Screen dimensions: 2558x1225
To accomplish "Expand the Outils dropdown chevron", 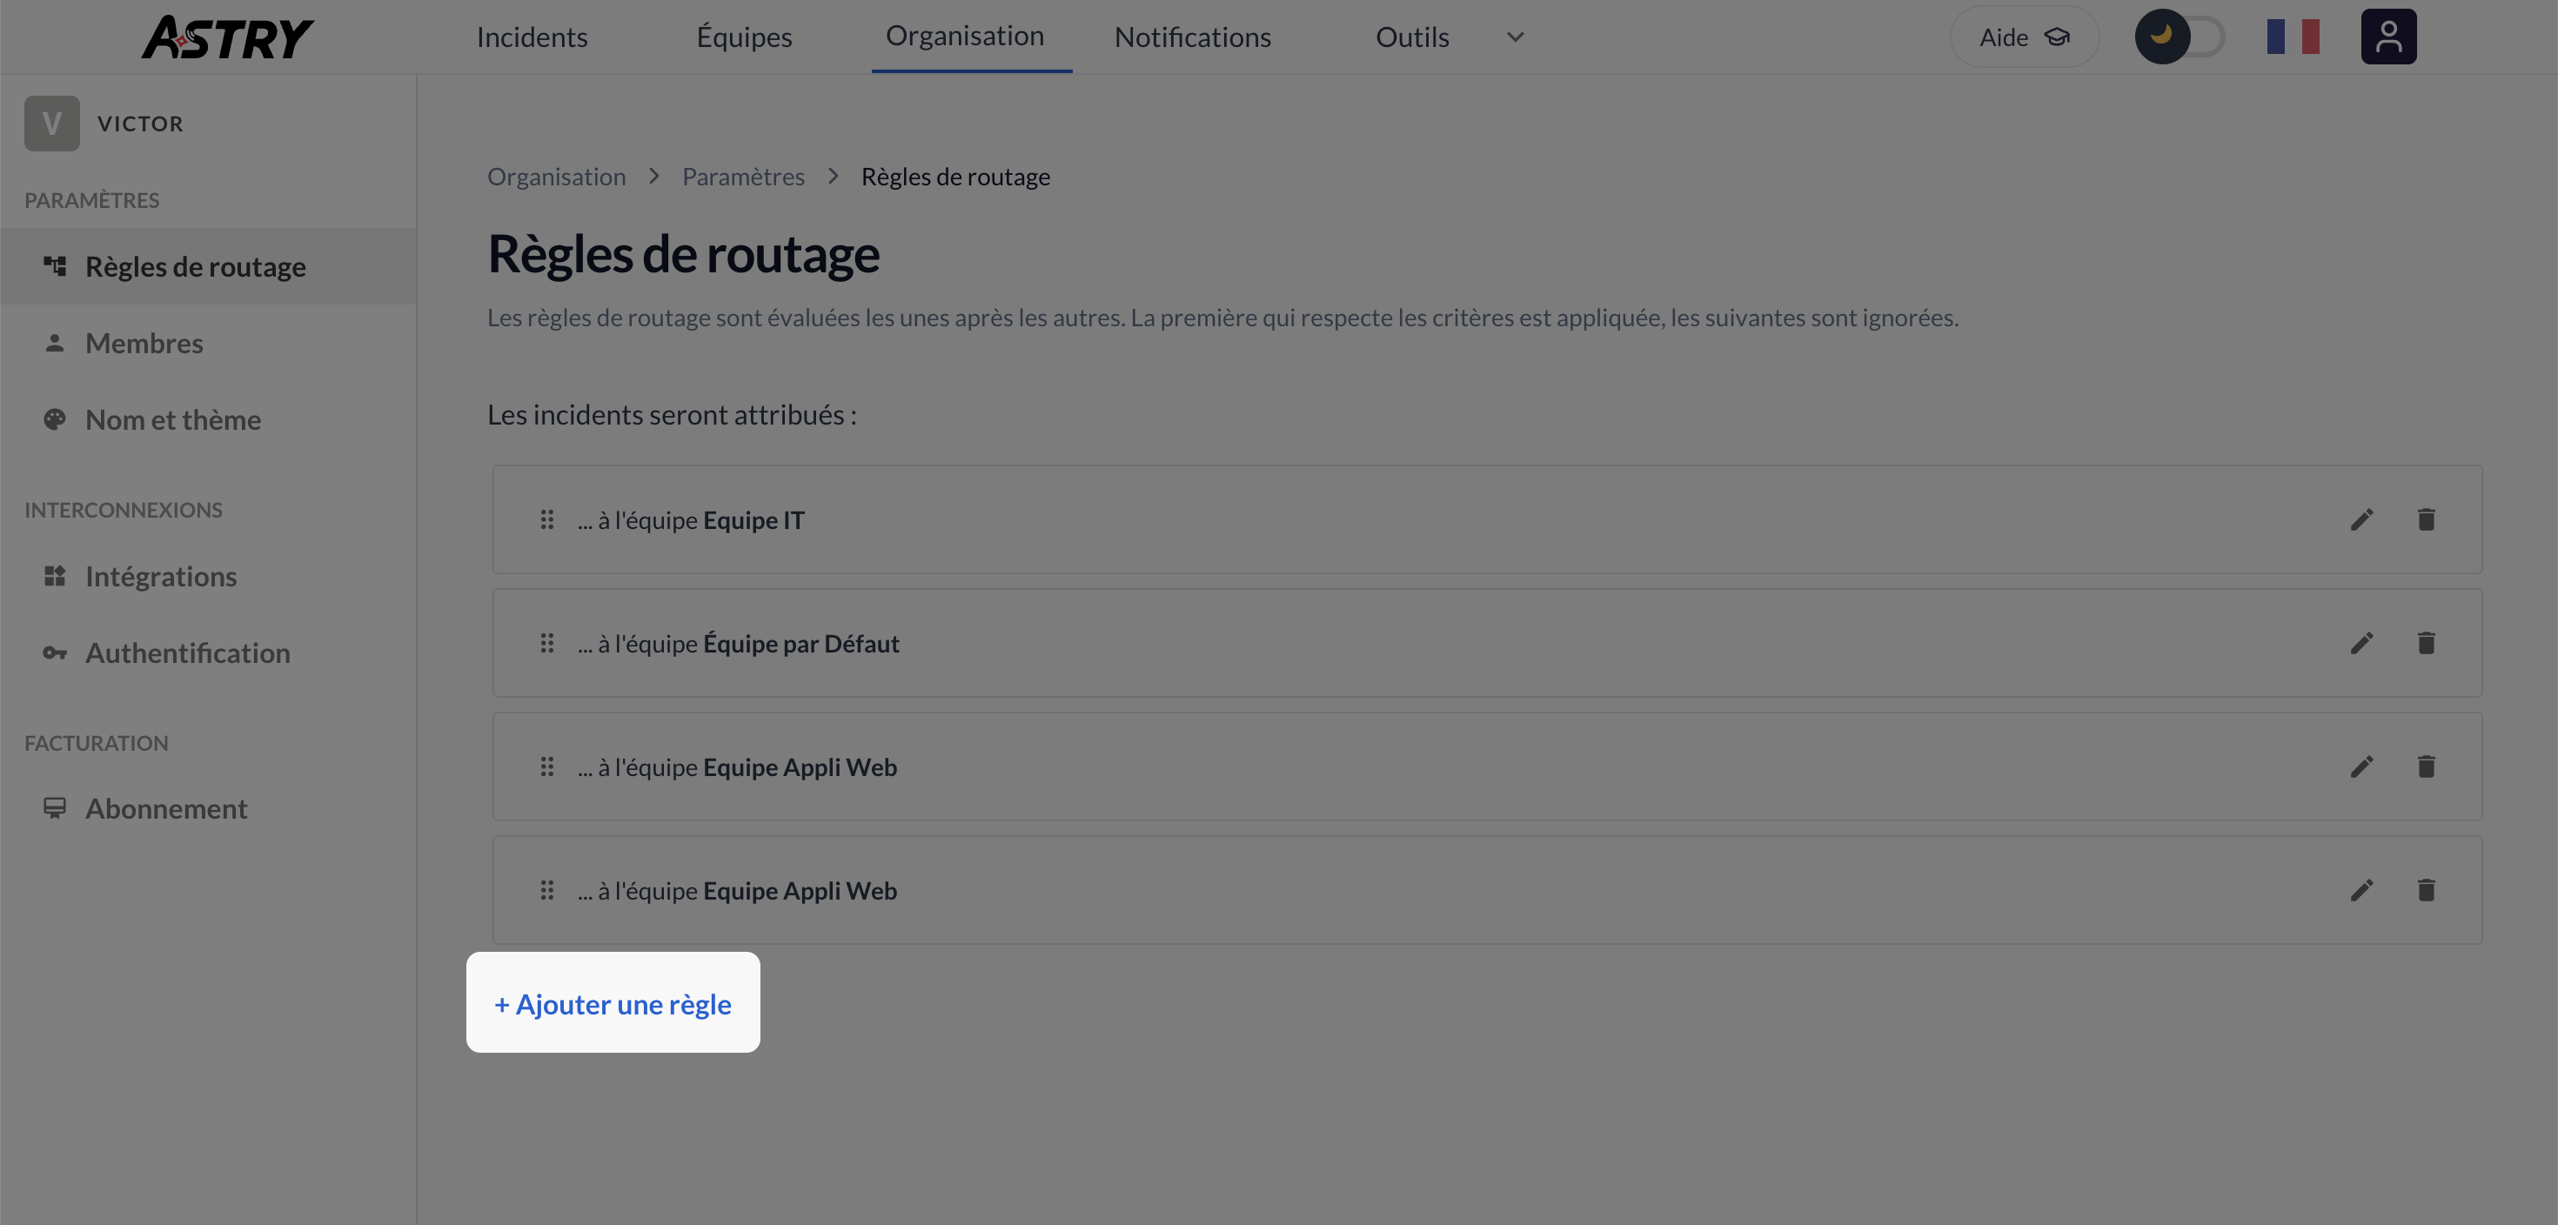I will [1514, 37].
